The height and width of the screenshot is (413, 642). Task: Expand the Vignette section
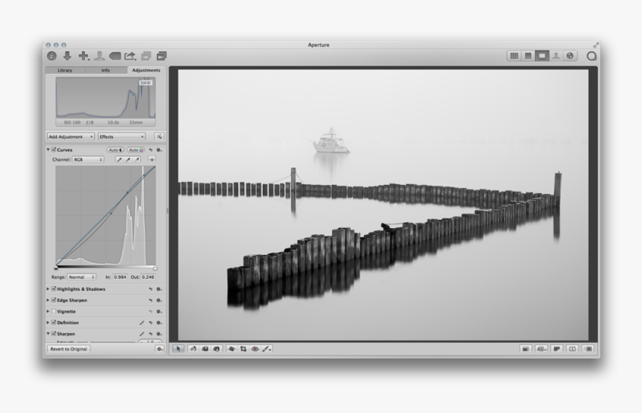[49, 312]
